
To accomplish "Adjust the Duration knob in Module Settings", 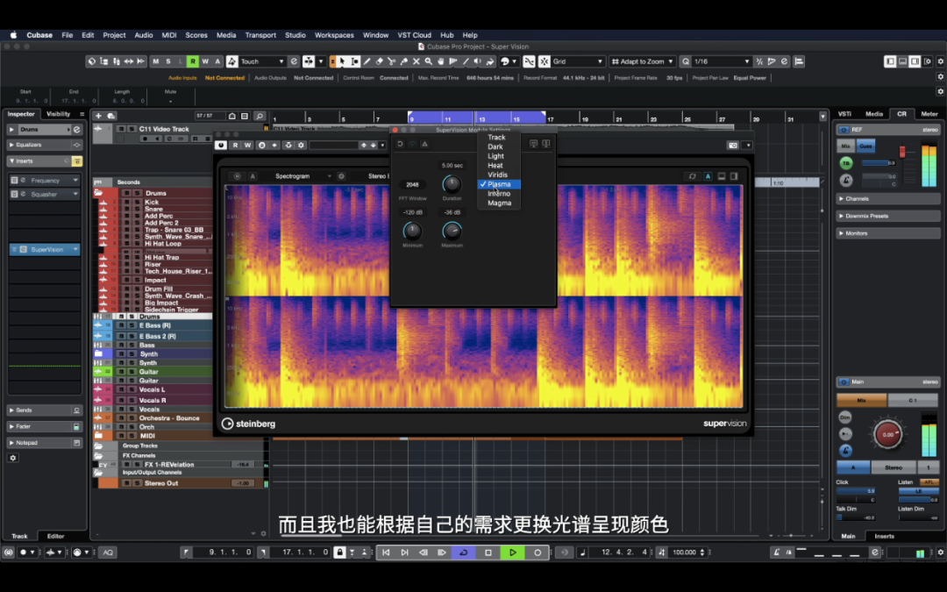I will pos(452,183).
